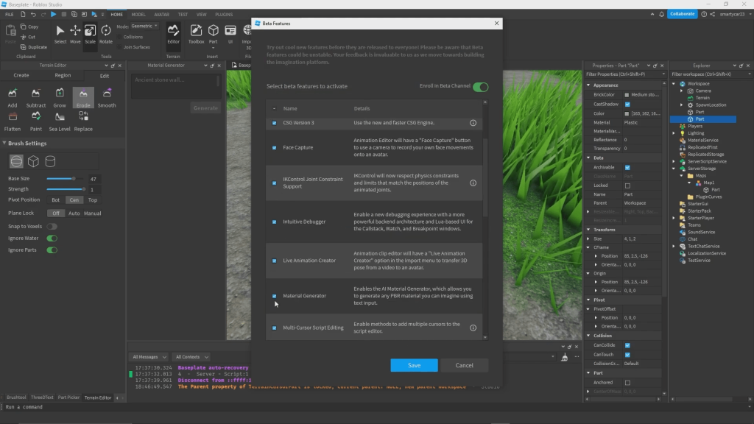Switch to the Create tab in Terrain Editor
The width and height of the screenshot is (754, 424).
21,76
